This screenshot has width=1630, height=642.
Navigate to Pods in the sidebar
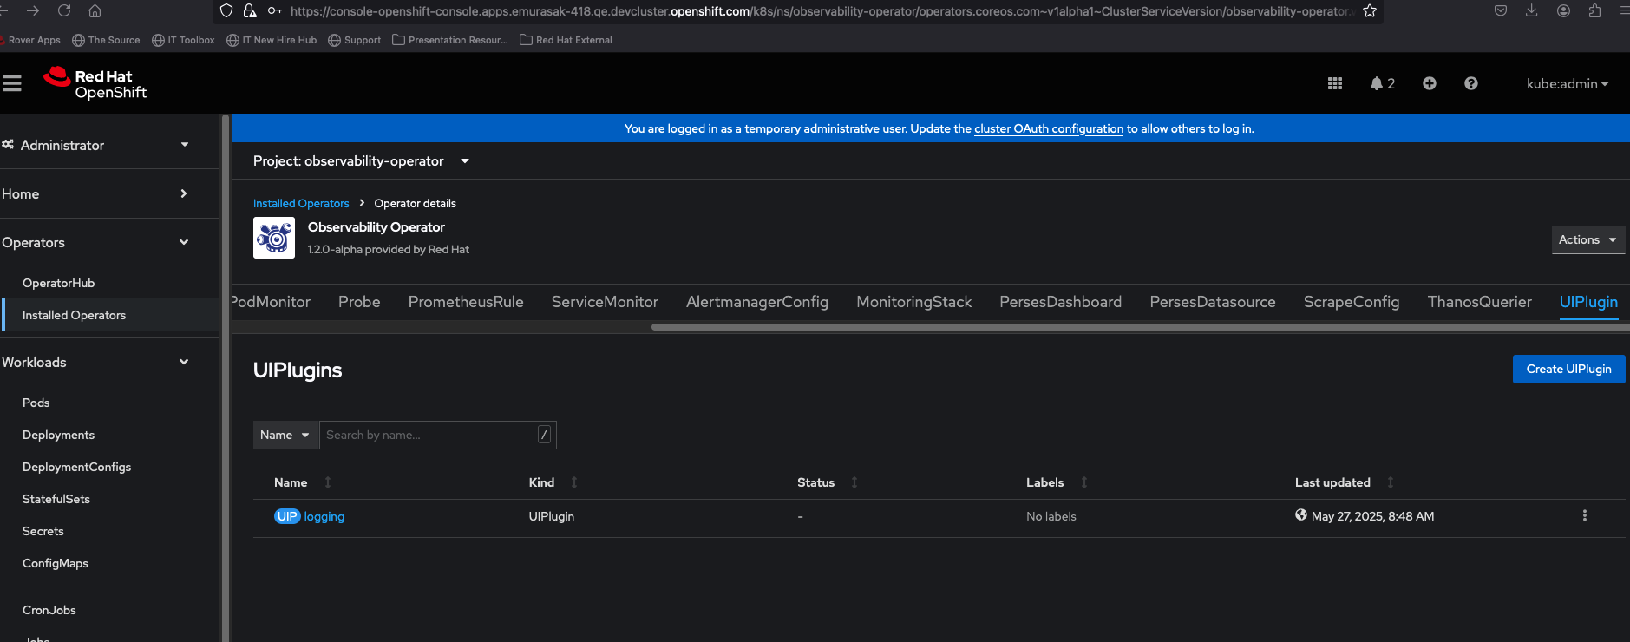click(36, 403)
